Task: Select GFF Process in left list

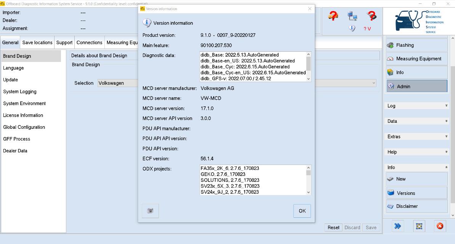Action: (x=31, y=139)
